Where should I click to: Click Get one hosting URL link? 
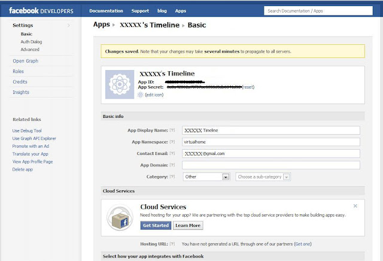click(303, 244)
